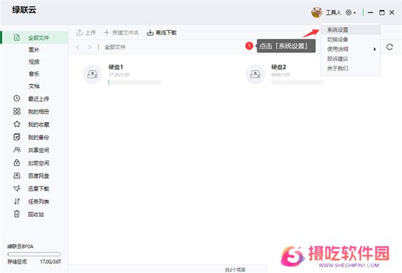Click the 硬盘2 usage bar
Screen dimensions: 402x273
pos(297,82)
